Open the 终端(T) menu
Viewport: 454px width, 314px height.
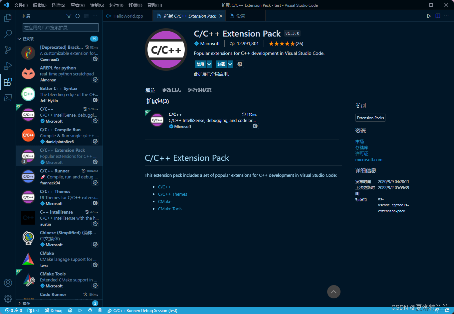(135, 5)
